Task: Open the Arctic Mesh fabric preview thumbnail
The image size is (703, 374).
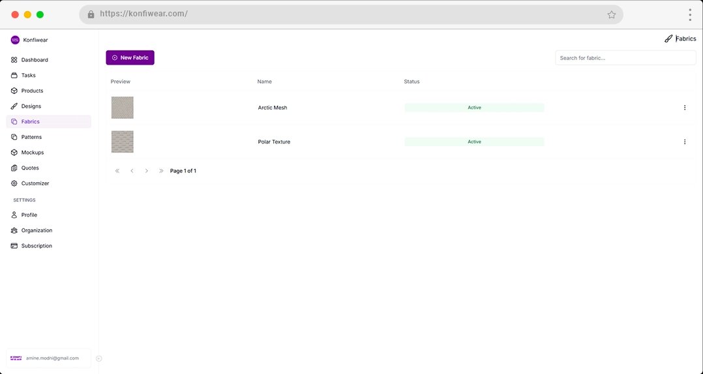Action: [122, 108]
